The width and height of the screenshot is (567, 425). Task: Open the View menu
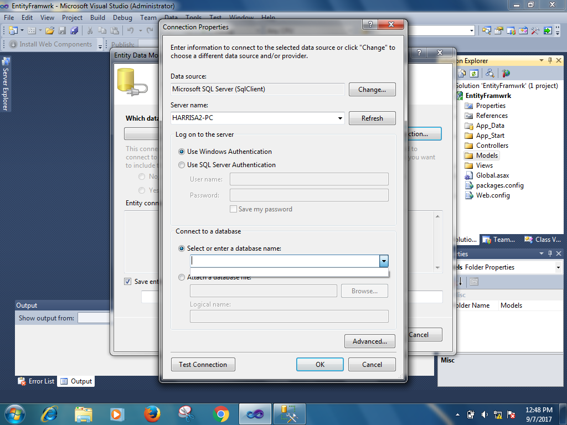[47, 17]
